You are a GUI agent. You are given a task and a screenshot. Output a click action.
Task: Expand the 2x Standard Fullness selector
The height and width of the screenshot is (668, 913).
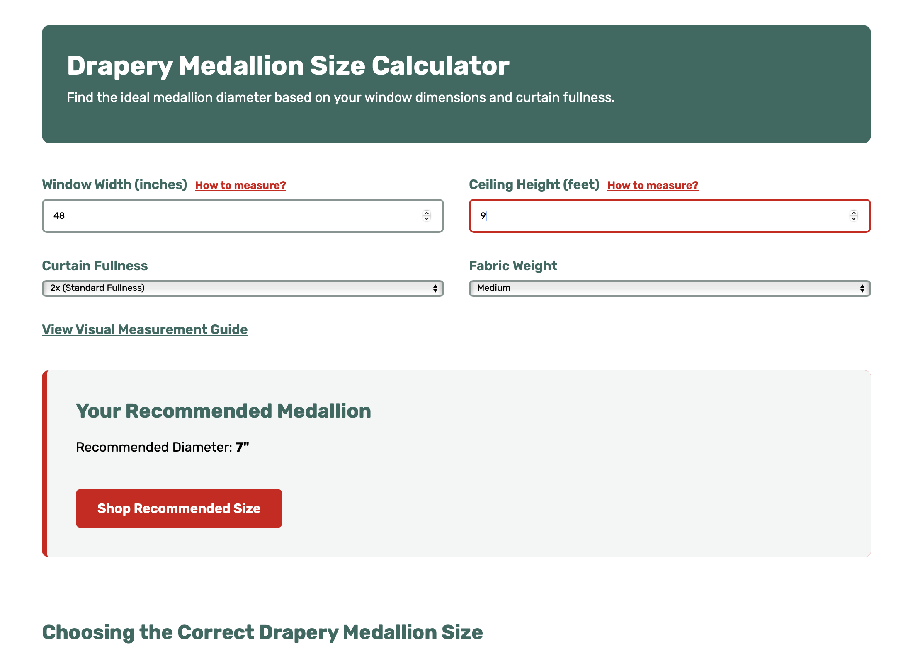[243, 288]
